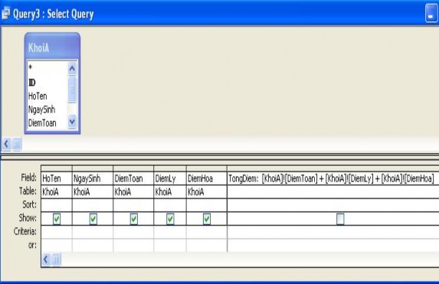Click Sort cell for NgaySinh column
Screen dimensions: 439x284
click(x=93, y=205)
